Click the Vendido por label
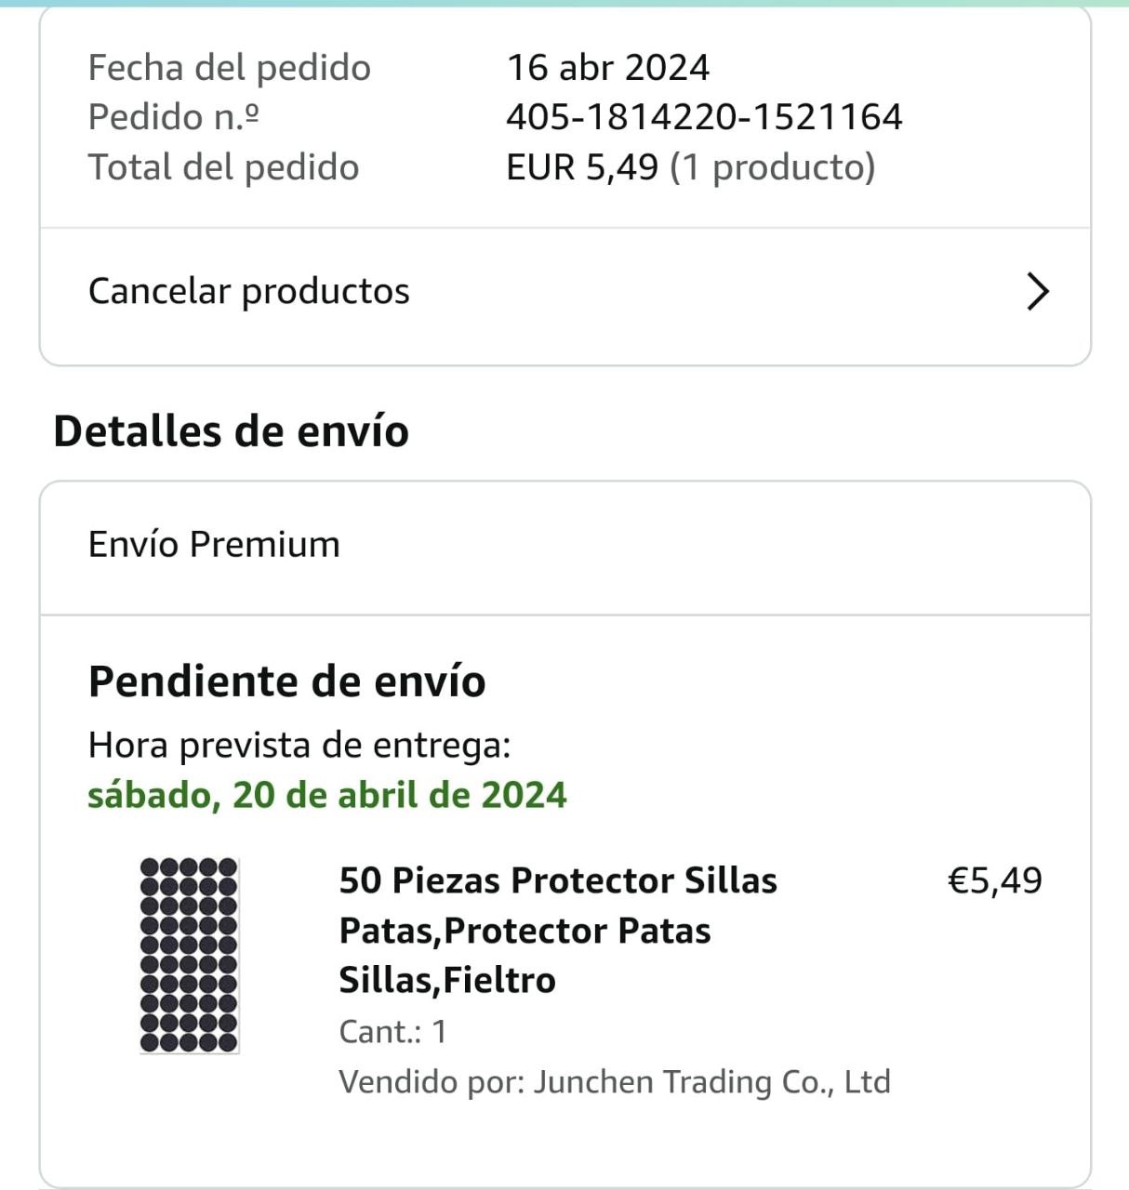 [431, 1082]
